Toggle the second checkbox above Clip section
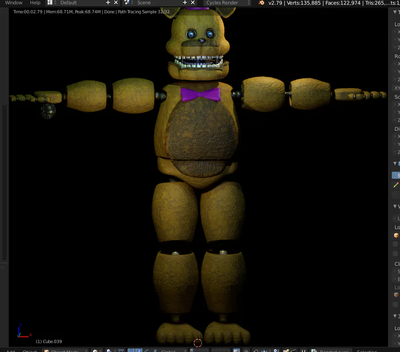This screenshot has width=400, height=352. (395, 253)
